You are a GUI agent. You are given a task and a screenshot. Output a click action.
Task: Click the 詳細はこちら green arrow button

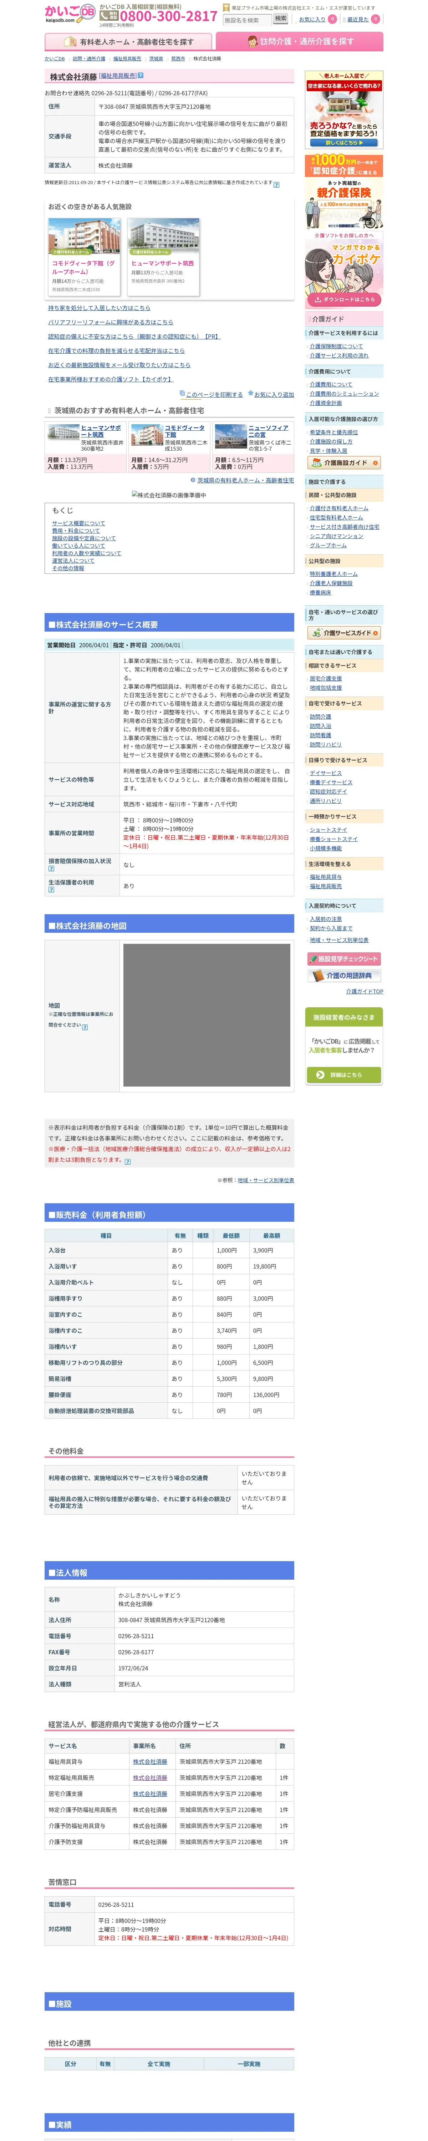point(344,1075)
